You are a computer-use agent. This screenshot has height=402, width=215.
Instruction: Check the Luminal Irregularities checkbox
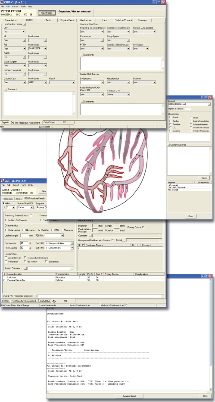tap(191, 121)
